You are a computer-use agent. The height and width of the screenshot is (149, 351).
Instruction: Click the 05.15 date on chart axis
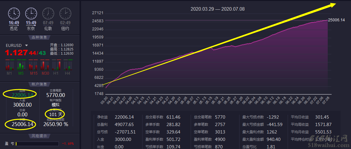tap(209, 100)
